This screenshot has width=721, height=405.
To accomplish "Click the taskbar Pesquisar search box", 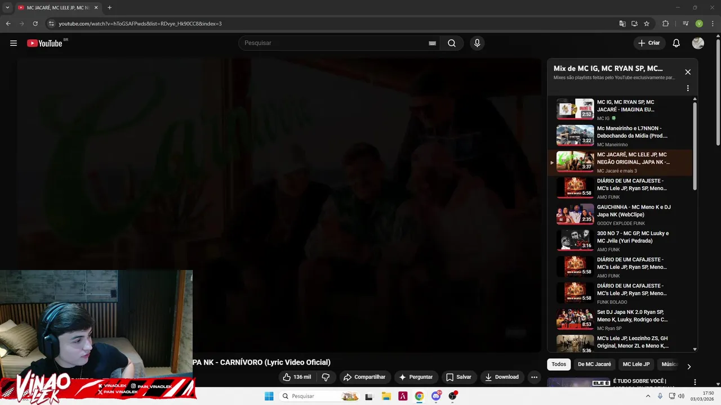I will tap(319, 396).
